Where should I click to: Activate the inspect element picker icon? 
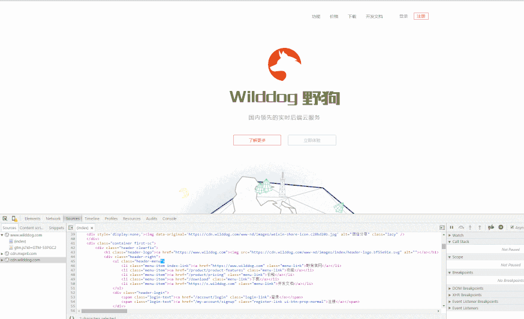pos(5,218)
